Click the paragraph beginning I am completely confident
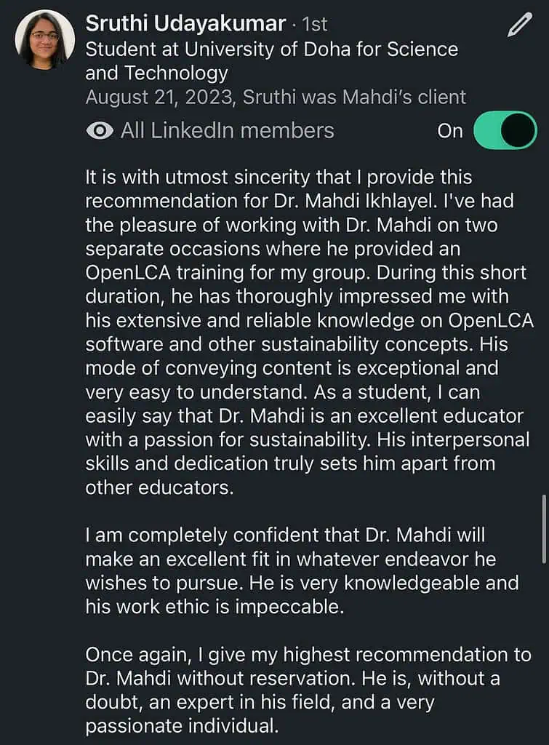This screenshot has height=745, width=549. 302,571
